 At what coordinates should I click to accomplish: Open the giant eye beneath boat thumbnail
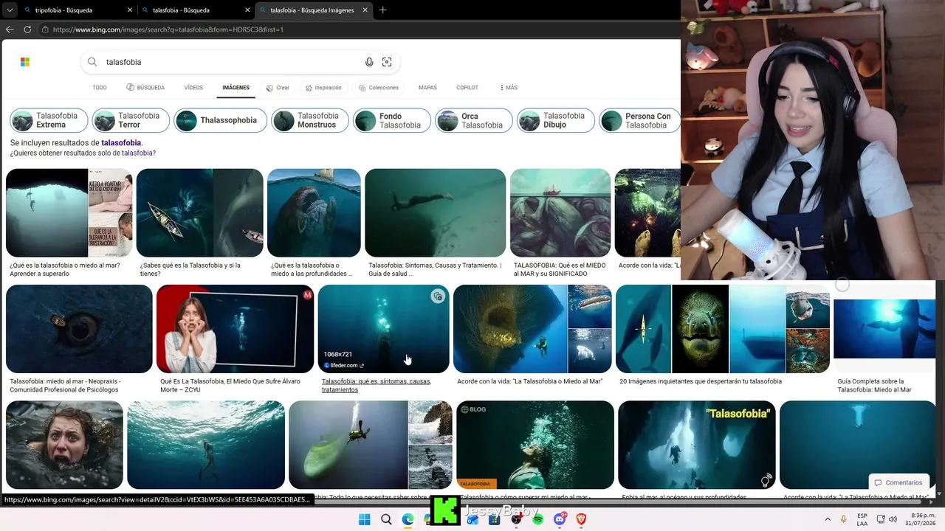click(79, 329)
